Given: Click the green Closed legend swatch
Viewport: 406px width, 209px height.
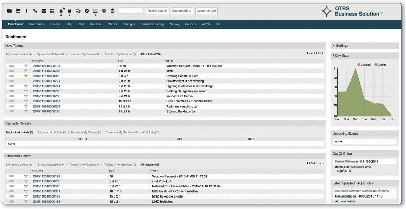Looking at the screenshot, I should click(x=376, y=65).
